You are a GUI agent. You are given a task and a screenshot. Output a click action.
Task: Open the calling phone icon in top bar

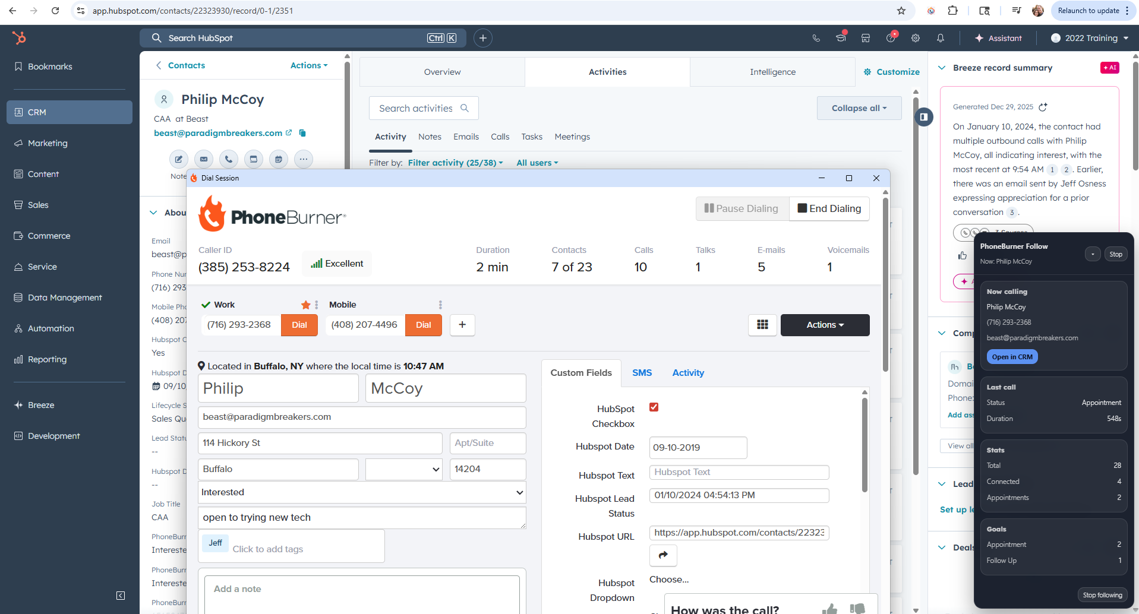pos(816,38)
